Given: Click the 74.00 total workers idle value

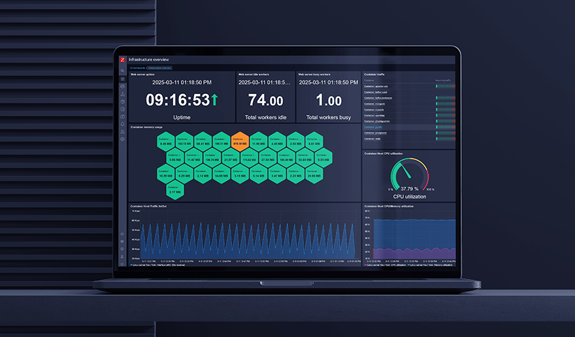Looking at the screenshot, I should 265,100.
